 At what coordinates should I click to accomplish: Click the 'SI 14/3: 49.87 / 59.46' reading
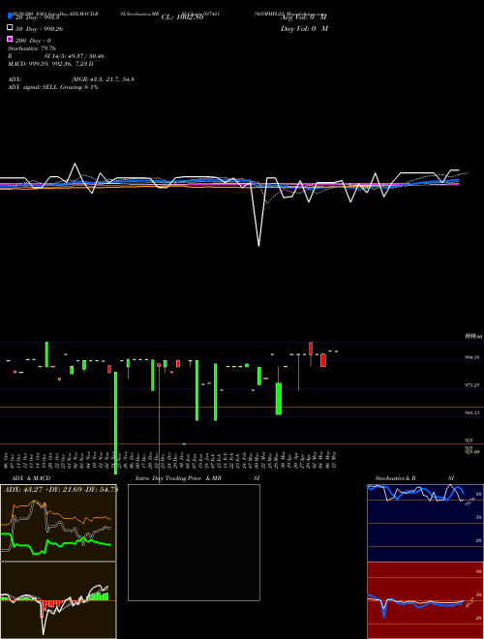75,56
